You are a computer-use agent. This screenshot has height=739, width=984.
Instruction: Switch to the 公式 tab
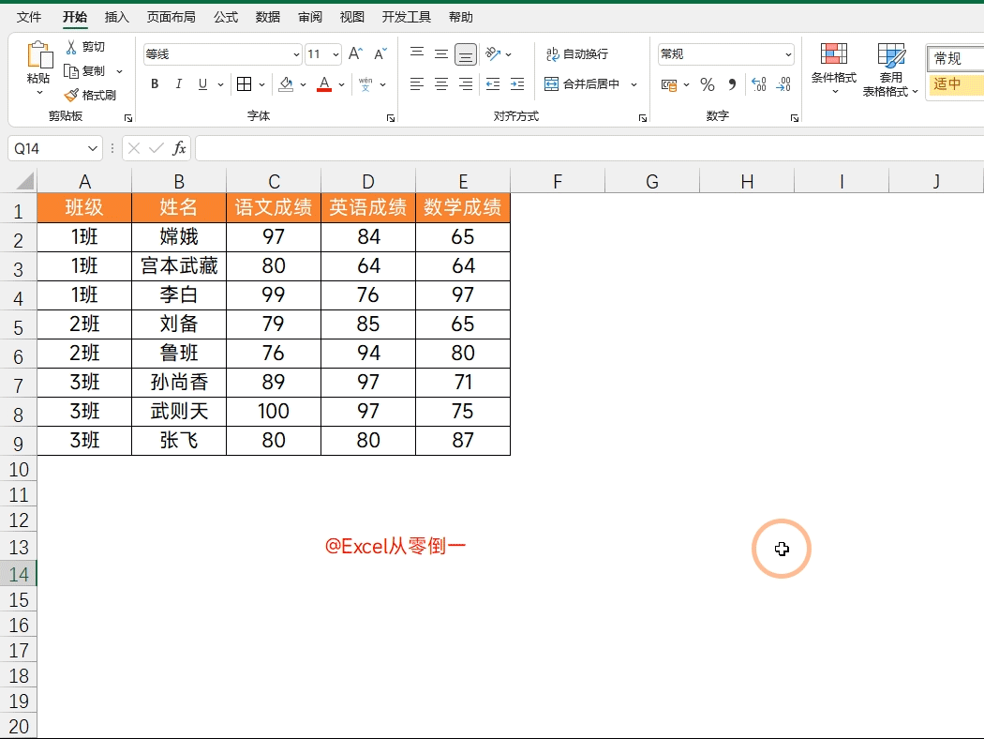(x=226, y=17)
